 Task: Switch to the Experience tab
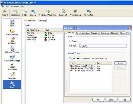click(x=105, y=33)
